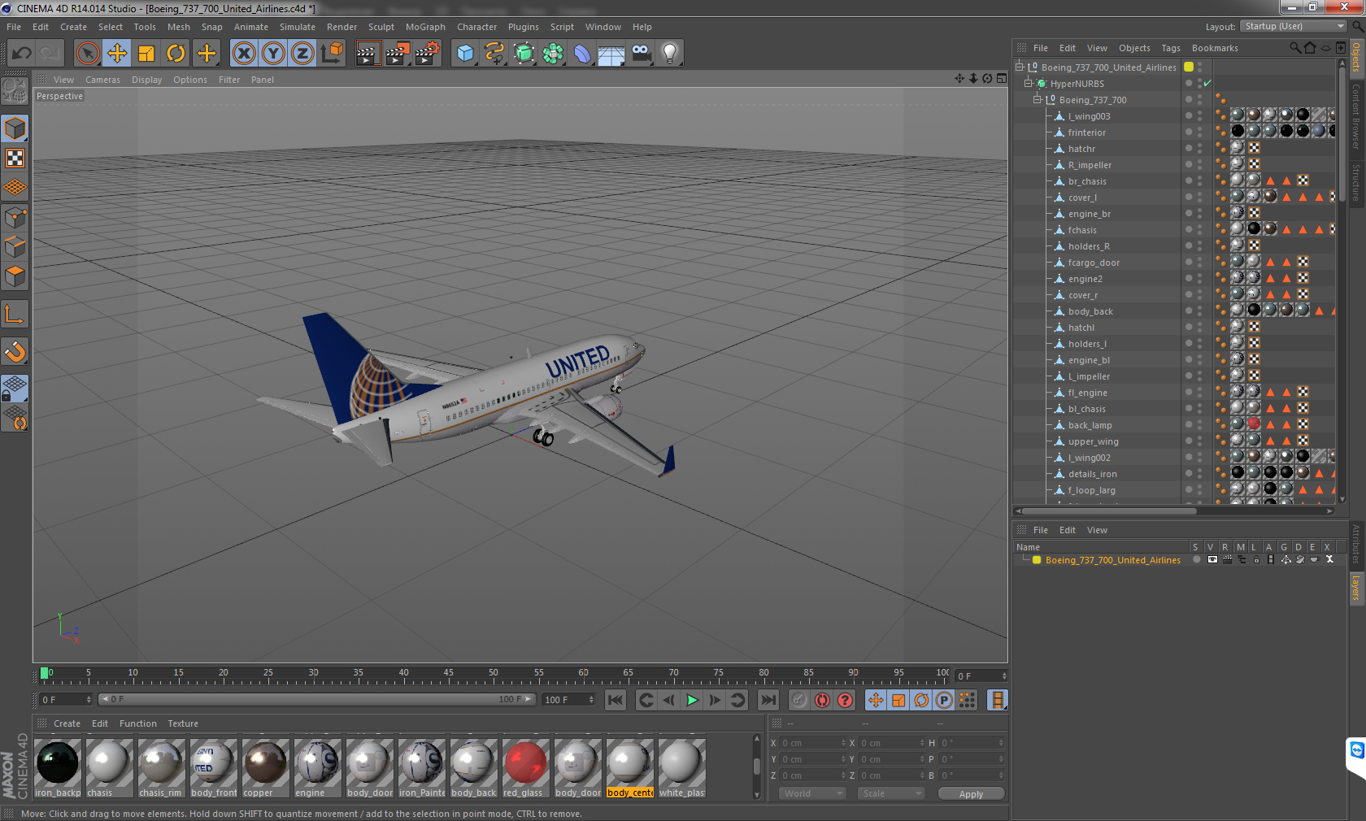Switch to Polygons mode
Screen dimensions: 1366x821
click(15, 276)
